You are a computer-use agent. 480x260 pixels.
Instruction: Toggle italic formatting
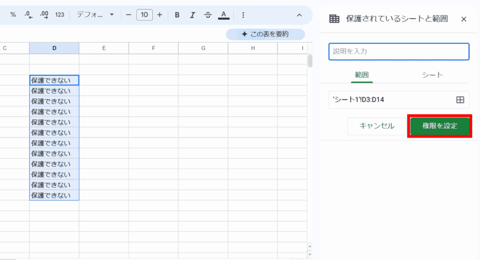point(192,15)
